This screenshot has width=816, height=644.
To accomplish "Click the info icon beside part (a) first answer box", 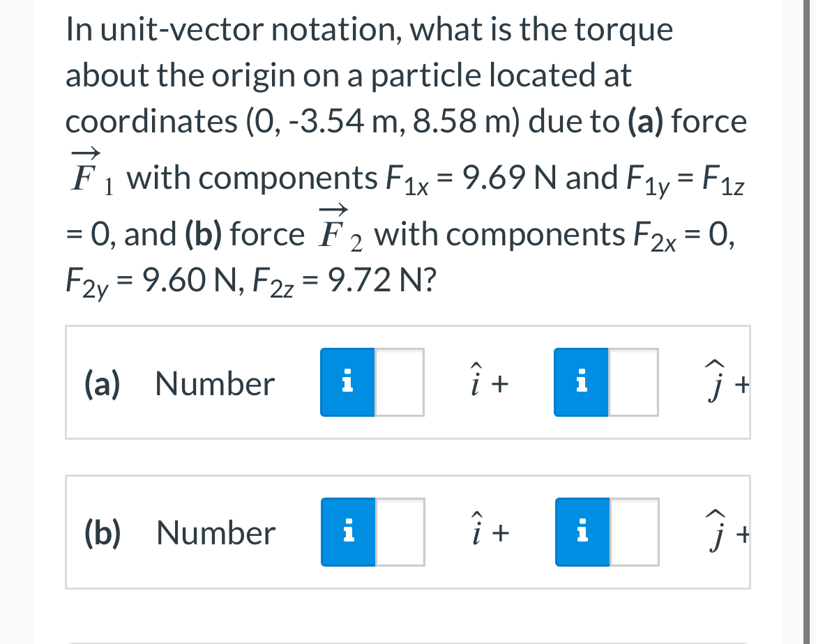I will (x=347, y=382).
